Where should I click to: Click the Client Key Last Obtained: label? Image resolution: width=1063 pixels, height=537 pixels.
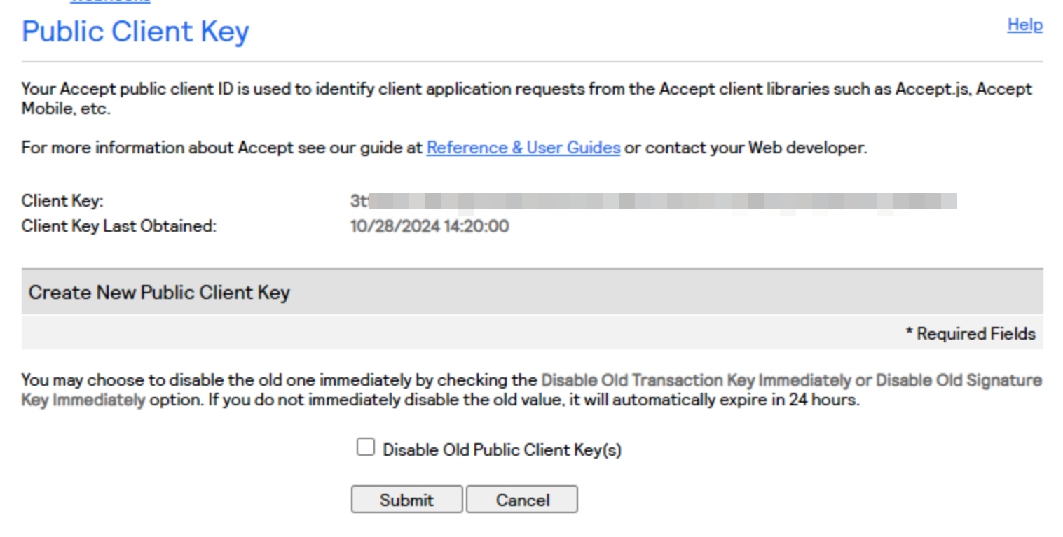pos(119,226)
